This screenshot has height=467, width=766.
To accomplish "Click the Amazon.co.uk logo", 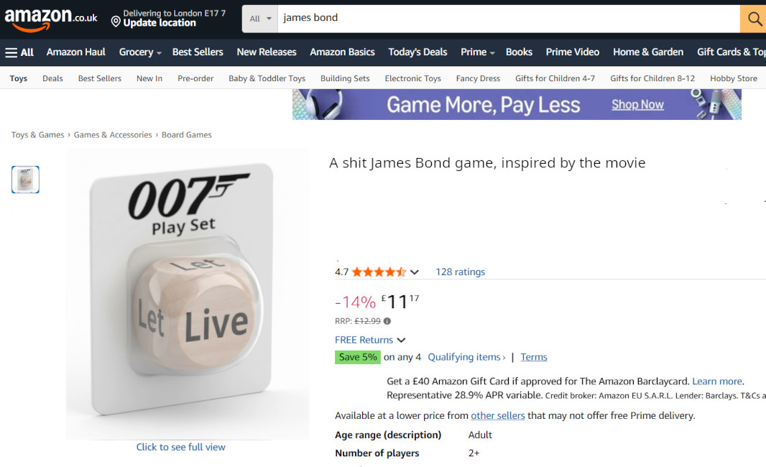I will (x=51, y=19).
